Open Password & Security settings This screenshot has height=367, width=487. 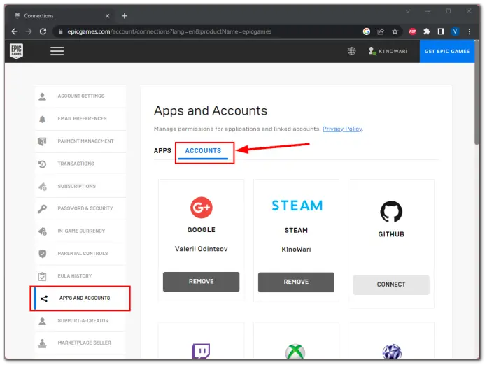[84, 208]
